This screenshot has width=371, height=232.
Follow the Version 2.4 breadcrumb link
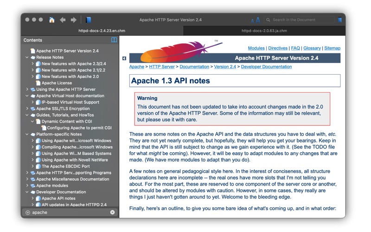(x=225, y=67)
